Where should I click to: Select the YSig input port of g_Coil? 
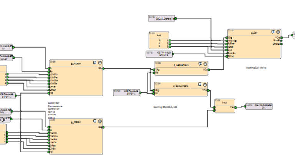point(227,38)
